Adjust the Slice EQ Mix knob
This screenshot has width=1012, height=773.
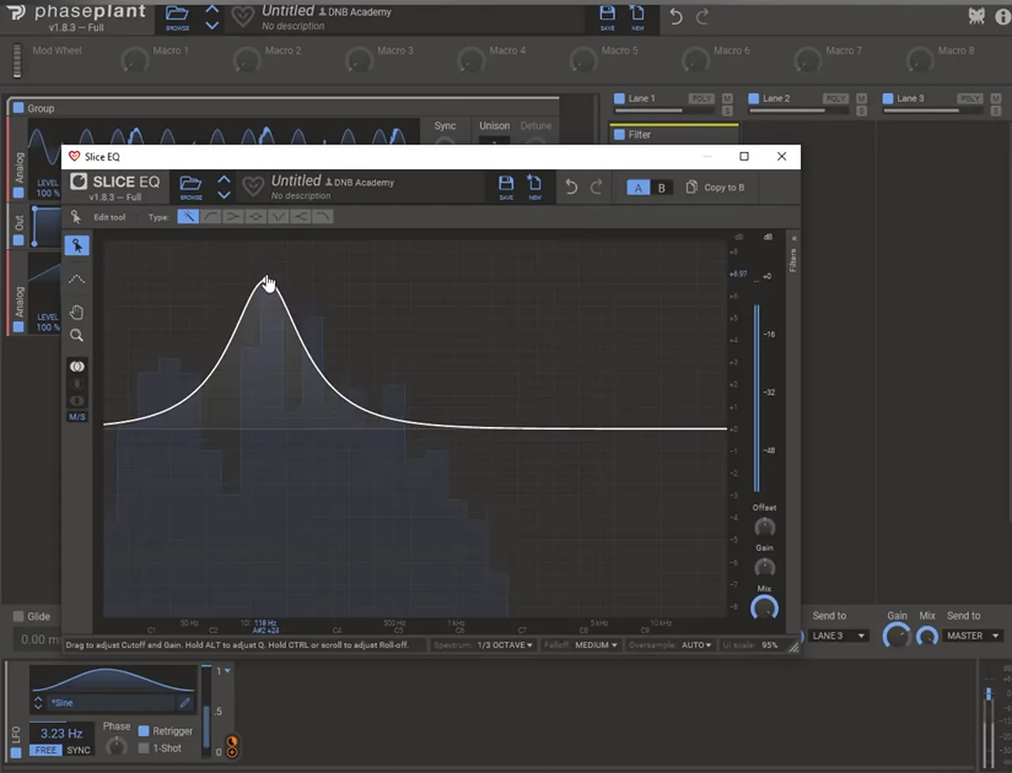click(765, 608)
